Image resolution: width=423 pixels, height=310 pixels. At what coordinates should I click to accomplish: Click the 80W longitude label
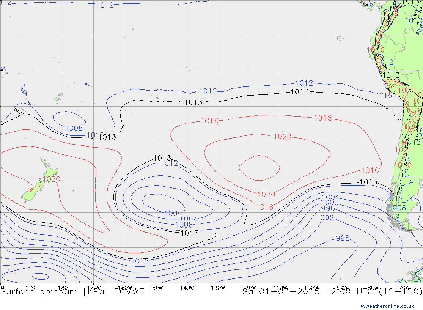point(373,288)
